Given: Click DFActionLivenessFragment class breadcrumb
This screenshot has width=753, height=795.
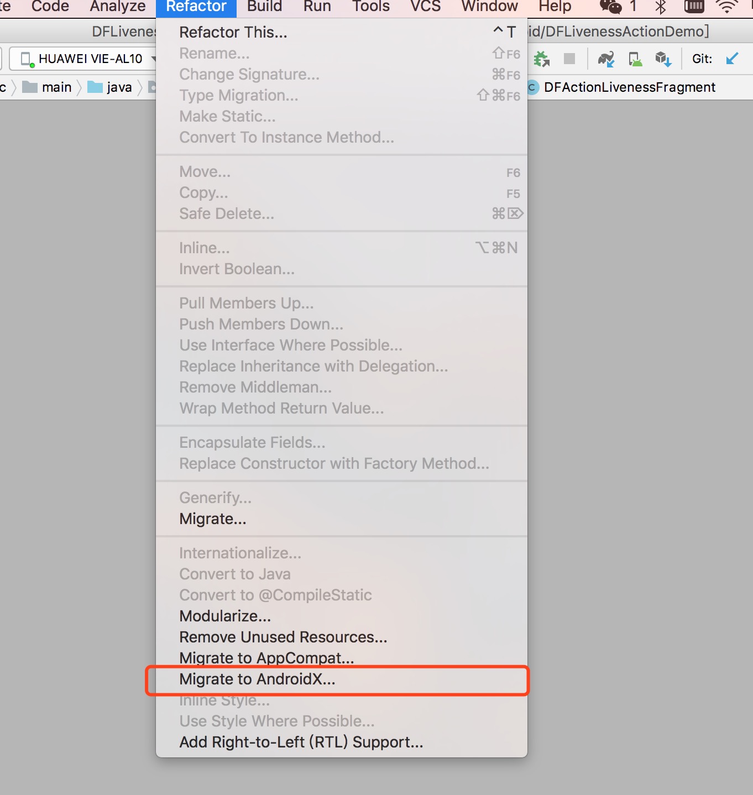Looking at the screenshot, I should pyautogui.click(x=629, y=87).
